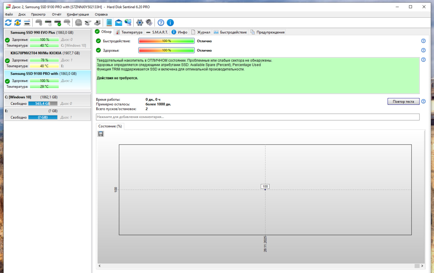Select the Samsung SSD 9100 PRO disk
The width and height of the screenshot is (434, 273).
coord(47,80)
